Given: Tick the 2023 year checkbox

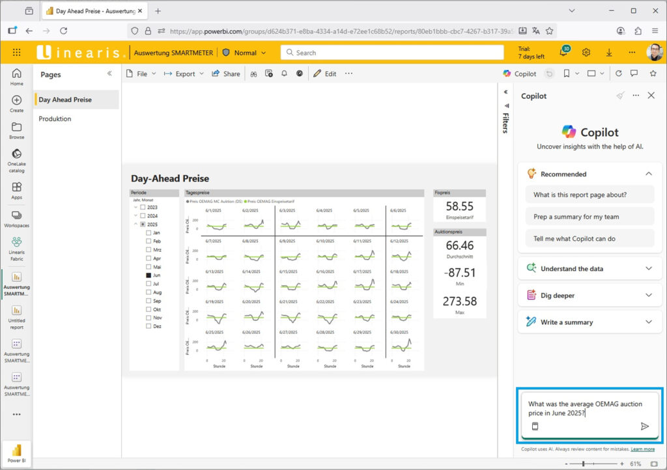Looking at the screenshot, I should (143, 208).
